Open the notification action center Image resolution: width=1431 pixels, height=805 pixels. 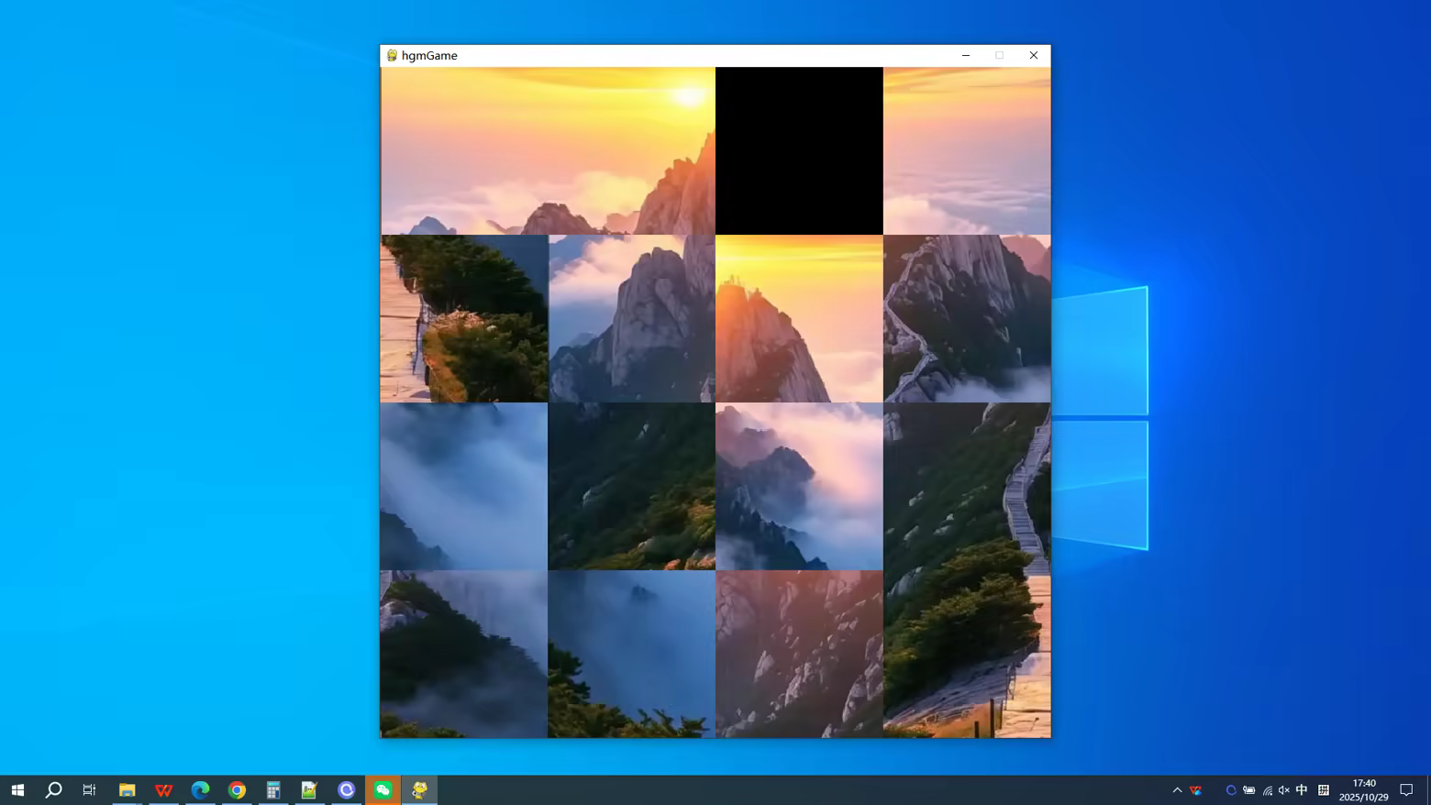click(x=1406, y=789)
